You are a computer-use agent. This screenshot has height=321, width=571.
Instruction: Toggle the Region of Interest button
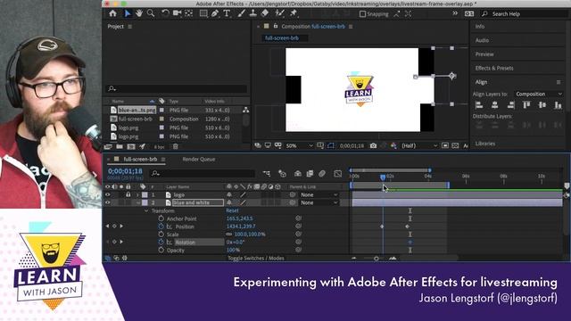click(445, 145)
